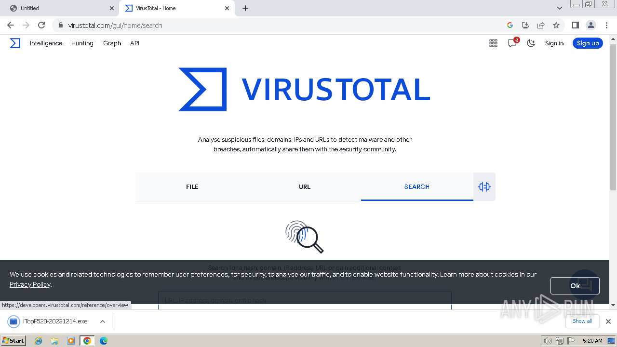This screenshot has height=347, width=617.
Task: Switch to the FILE tab
Action: click(192, 187)
